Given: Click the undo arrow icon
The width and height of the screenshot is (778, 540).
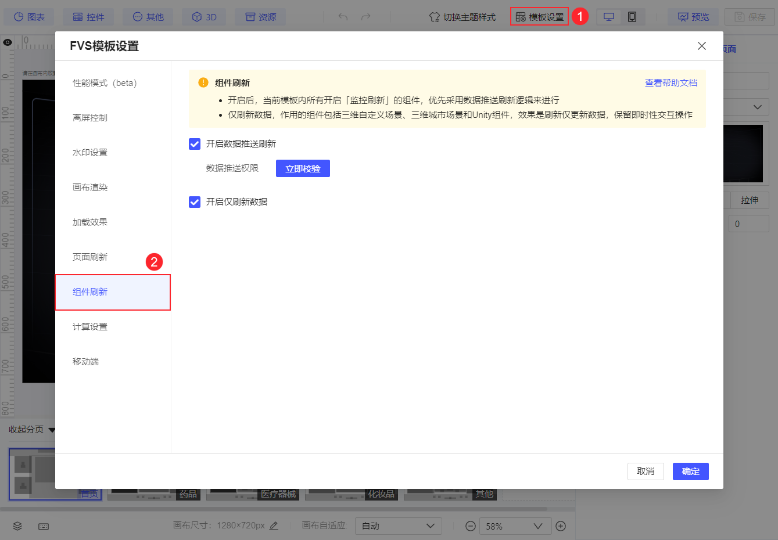Looking at the screenshot, I should point(343,17).
